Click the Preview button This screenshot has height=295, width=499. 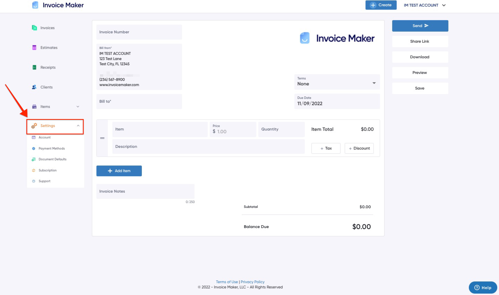tap(420, 73)
